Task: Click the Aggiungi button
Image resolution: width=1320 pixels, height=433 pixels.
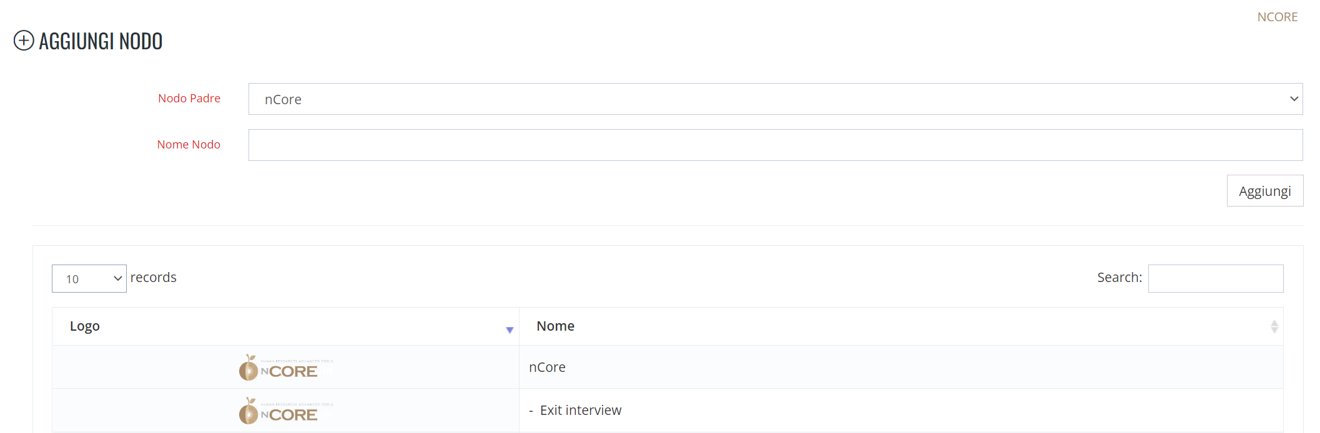Action: (x=1265, y=191)
